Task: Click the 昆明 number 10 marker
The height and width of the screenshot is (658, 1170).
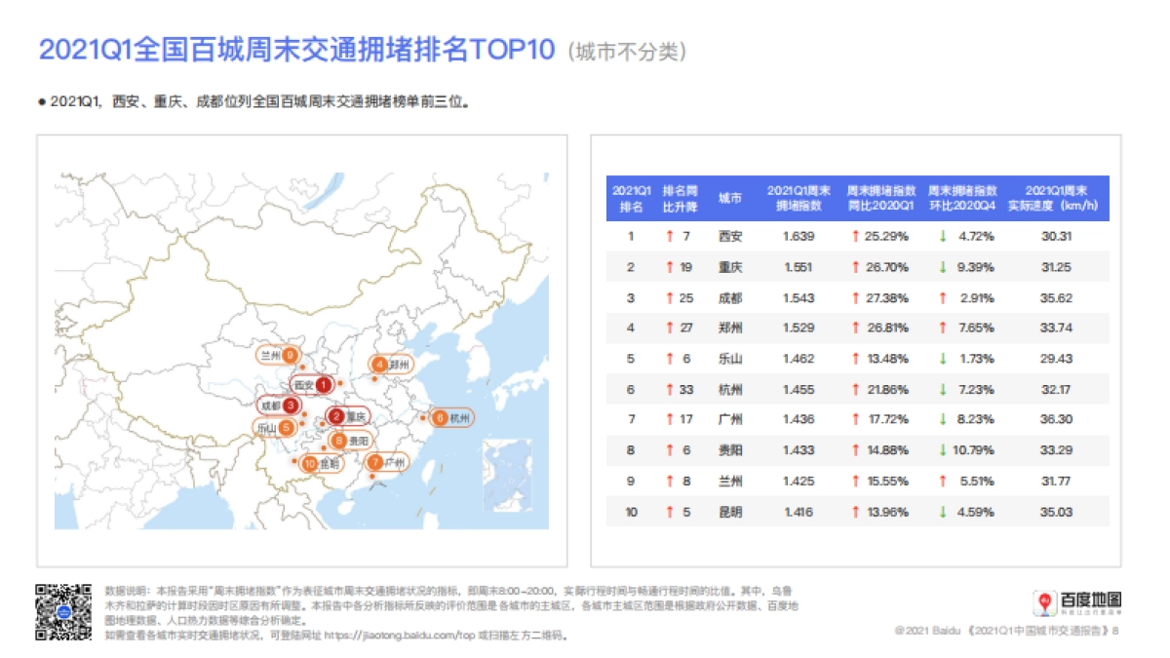Action: pyautogui.click(x=309, y=464)
